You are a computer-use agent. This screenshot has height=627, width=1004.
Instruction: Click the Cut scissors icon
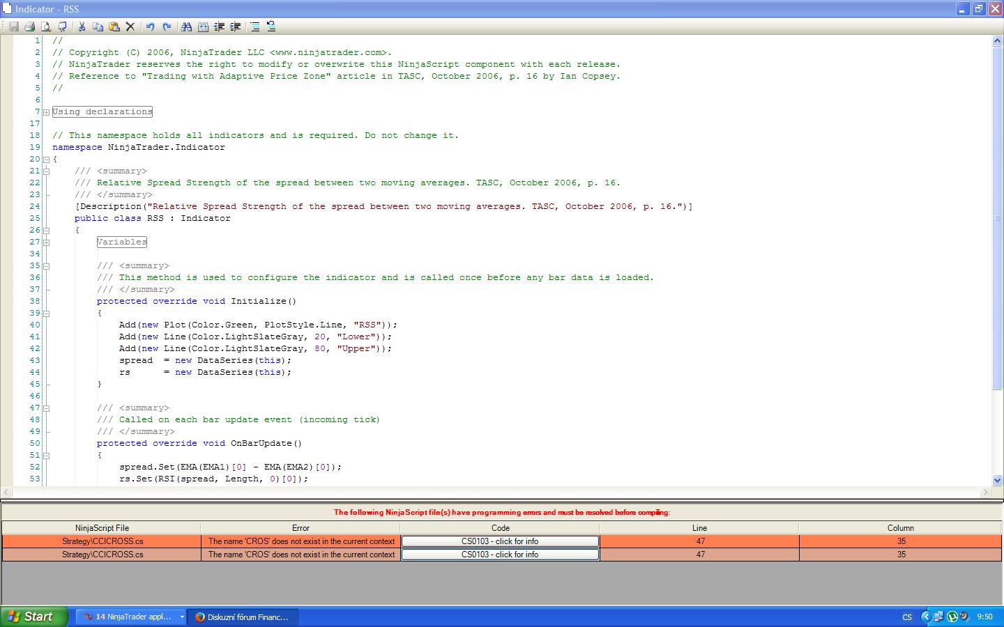pos(82,26)
